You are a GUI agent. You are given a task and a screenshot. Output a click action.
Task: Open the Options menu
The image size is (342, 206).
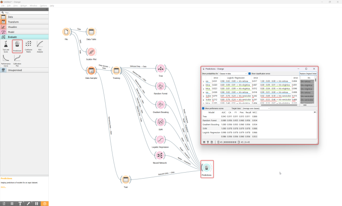click(x=44, y=6)
